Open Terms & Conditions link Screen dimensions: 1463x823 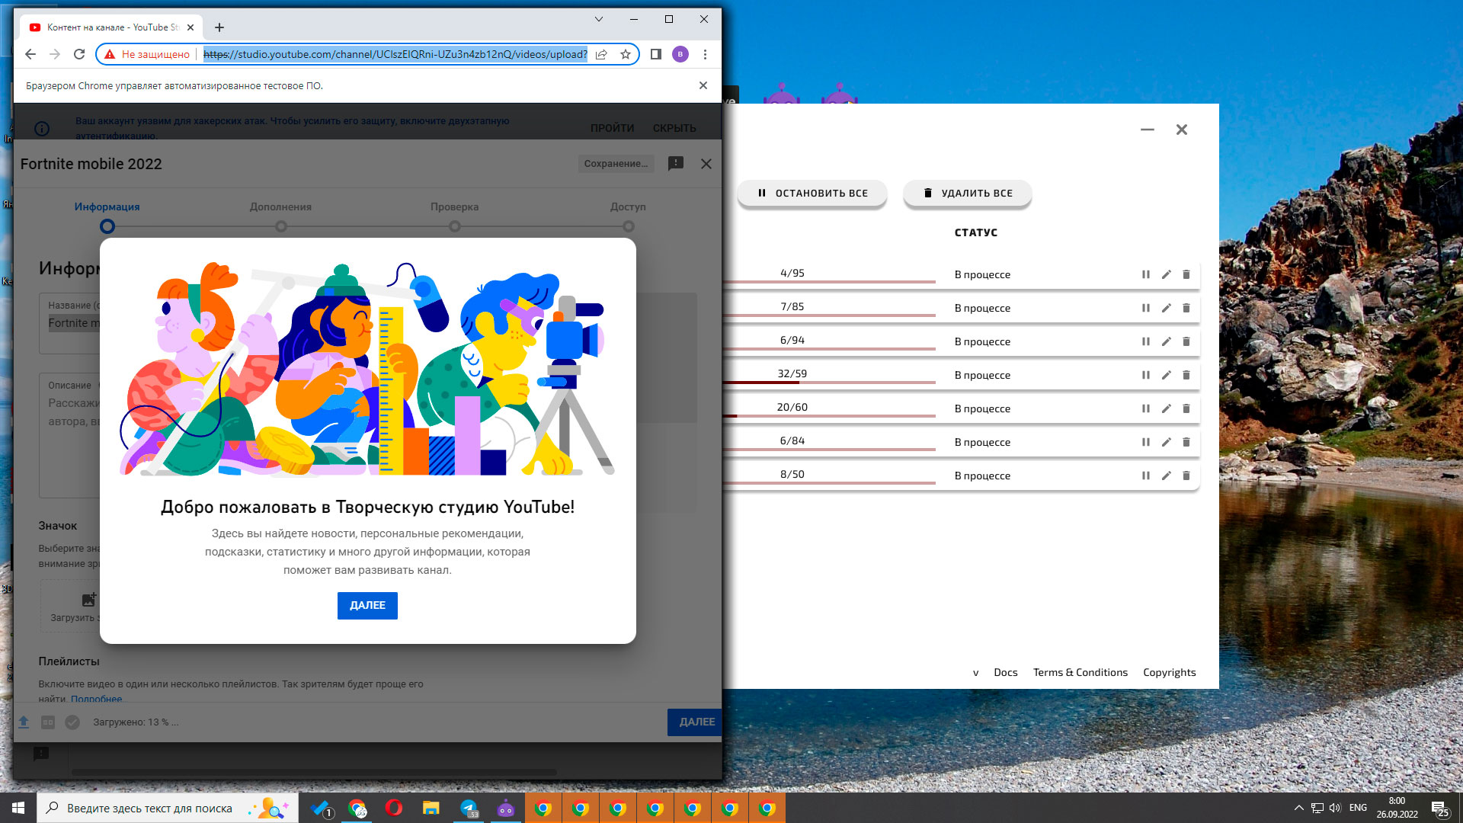pyautogui.click(x=1080, y=672)
